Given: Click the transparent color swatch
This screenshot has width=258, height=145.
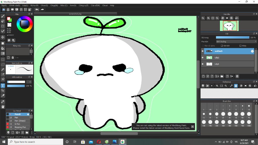Looking at the screenshot, I should pyautogui.click(x=9, y=25).
